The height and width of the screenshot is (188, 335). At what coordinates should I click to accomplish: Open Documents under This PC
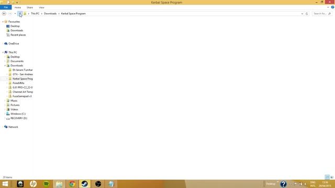(x=17, y=61)
